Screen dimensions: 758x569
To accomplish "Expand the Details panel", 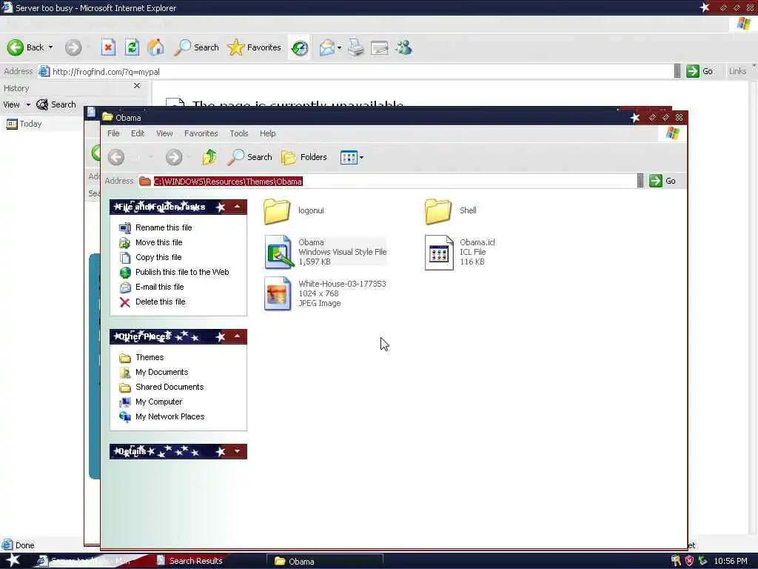I will coord(237,451).
